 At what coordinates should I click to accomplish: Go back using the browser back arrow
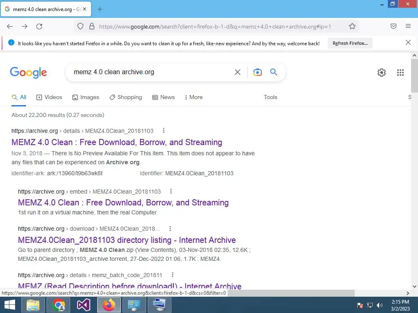(x=10, y=26)
